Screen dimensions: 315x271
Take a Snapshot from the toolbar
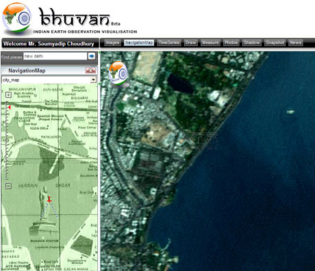pos(275,43)
